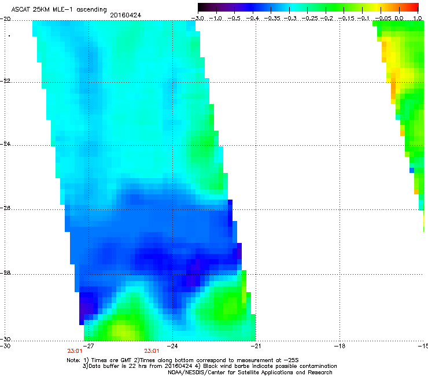The width and height of the screenshot is (428, 376).
Task: Click the red 23:01 time beneath the -27 label
Action: [x=75, y=351]
